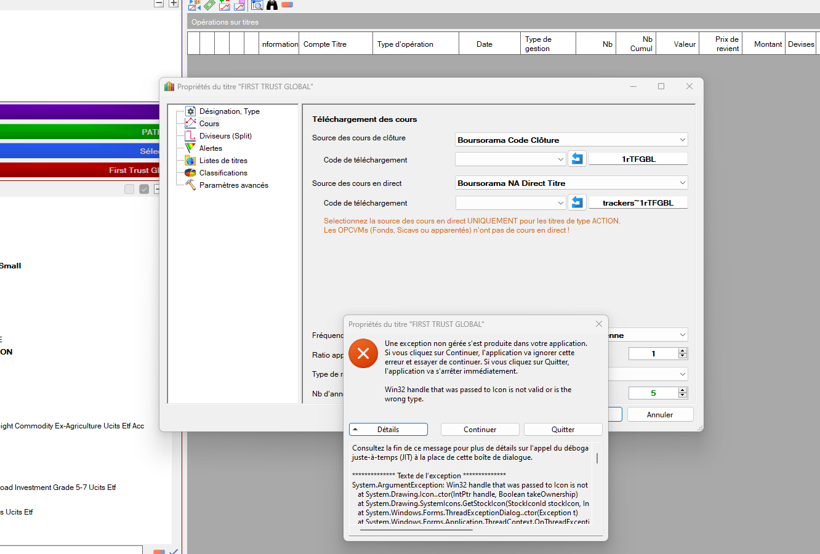The width and height of the screenshot is (820, 554).
Task: Tick the unchecked grey checkbox under the bars
Action: pyautogui.click(x=129, y=189)
